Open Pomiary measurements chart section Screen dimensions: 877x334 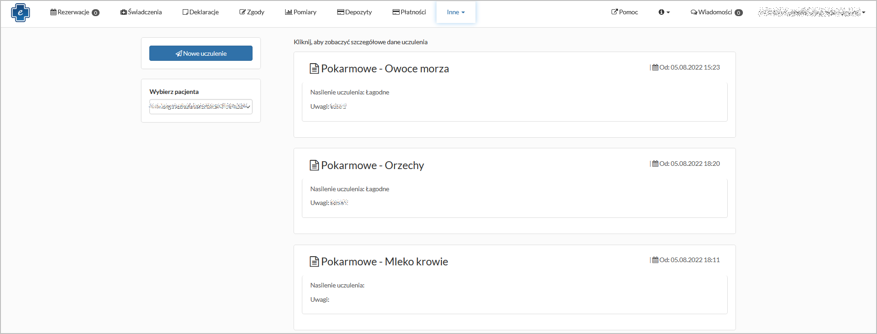300,12
